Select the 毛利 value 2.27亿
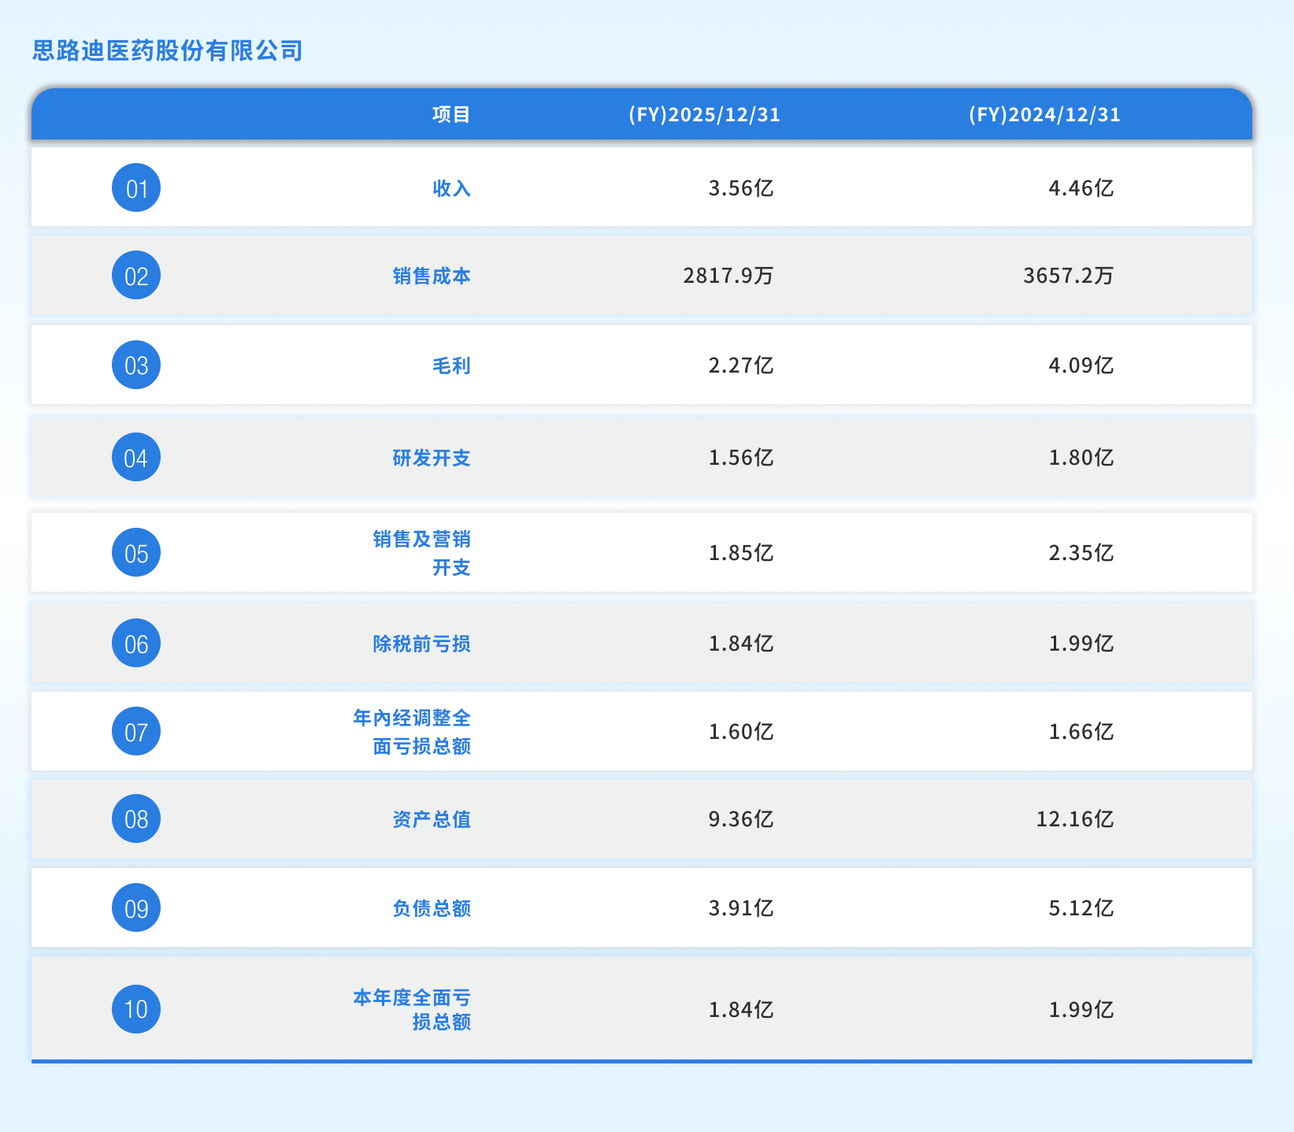Image resolution: width=1294 pixels, height=1132 pixels. pos(741,366)
